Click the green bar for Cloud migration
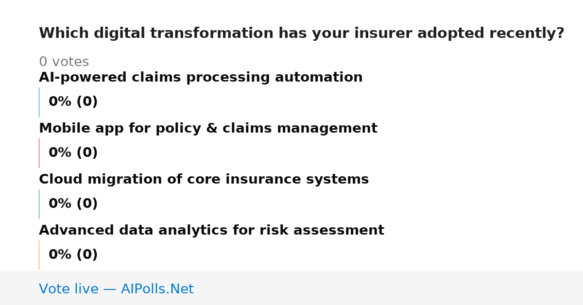The width and height of the screenshot is (583, 305). [x=39, y=204]
